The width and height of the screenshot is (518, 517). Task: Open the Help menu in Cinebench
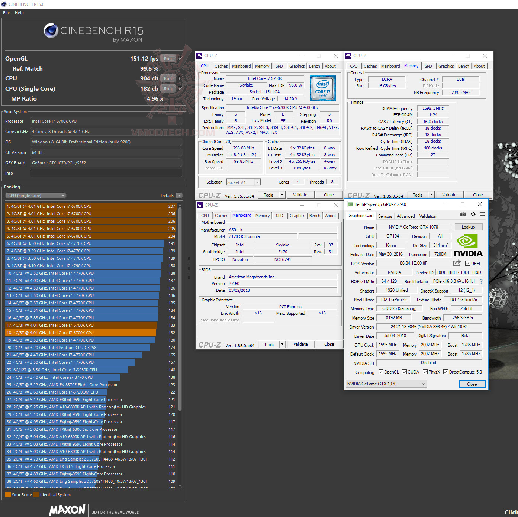coord(19,13)
